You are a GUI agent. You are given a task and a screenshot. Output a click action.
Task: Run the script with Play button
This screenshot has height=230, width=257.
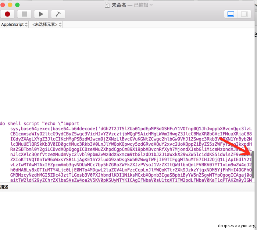click(41, 14)
